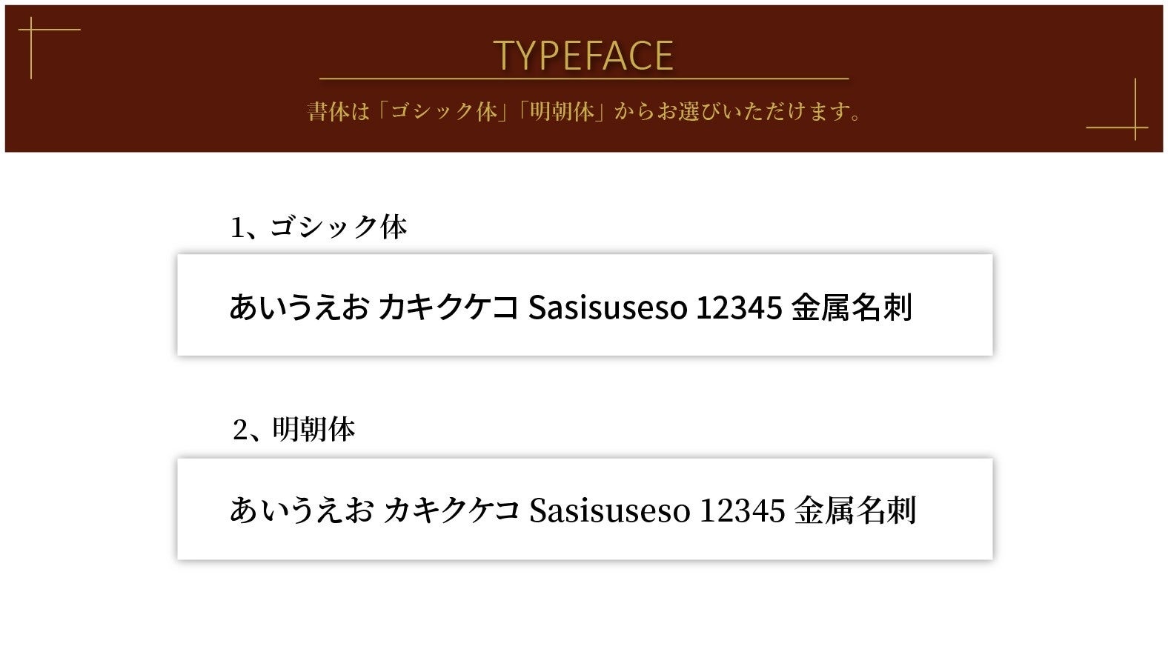Click 'あいうえお' in the Gothic sample box
The height and width of the screenshot is (669, 1168).
point(298,307)
